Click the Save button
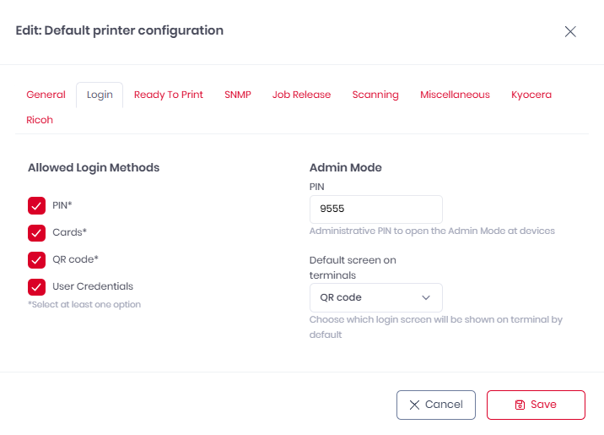The image size is (604, 435). click(536, 405)
